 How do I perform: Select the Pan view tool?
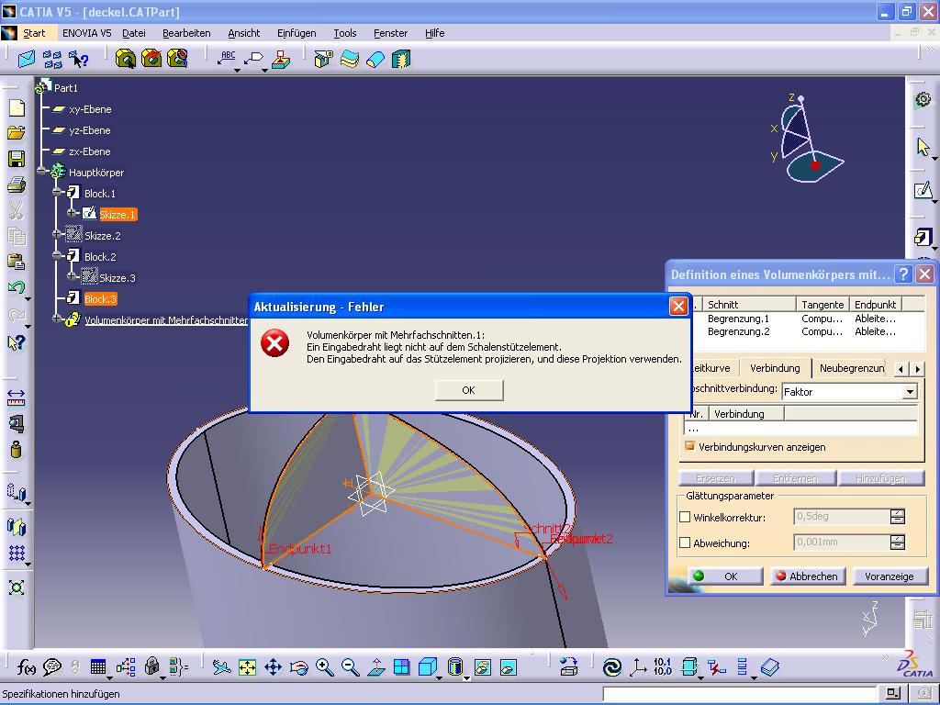tap(274, 666)
